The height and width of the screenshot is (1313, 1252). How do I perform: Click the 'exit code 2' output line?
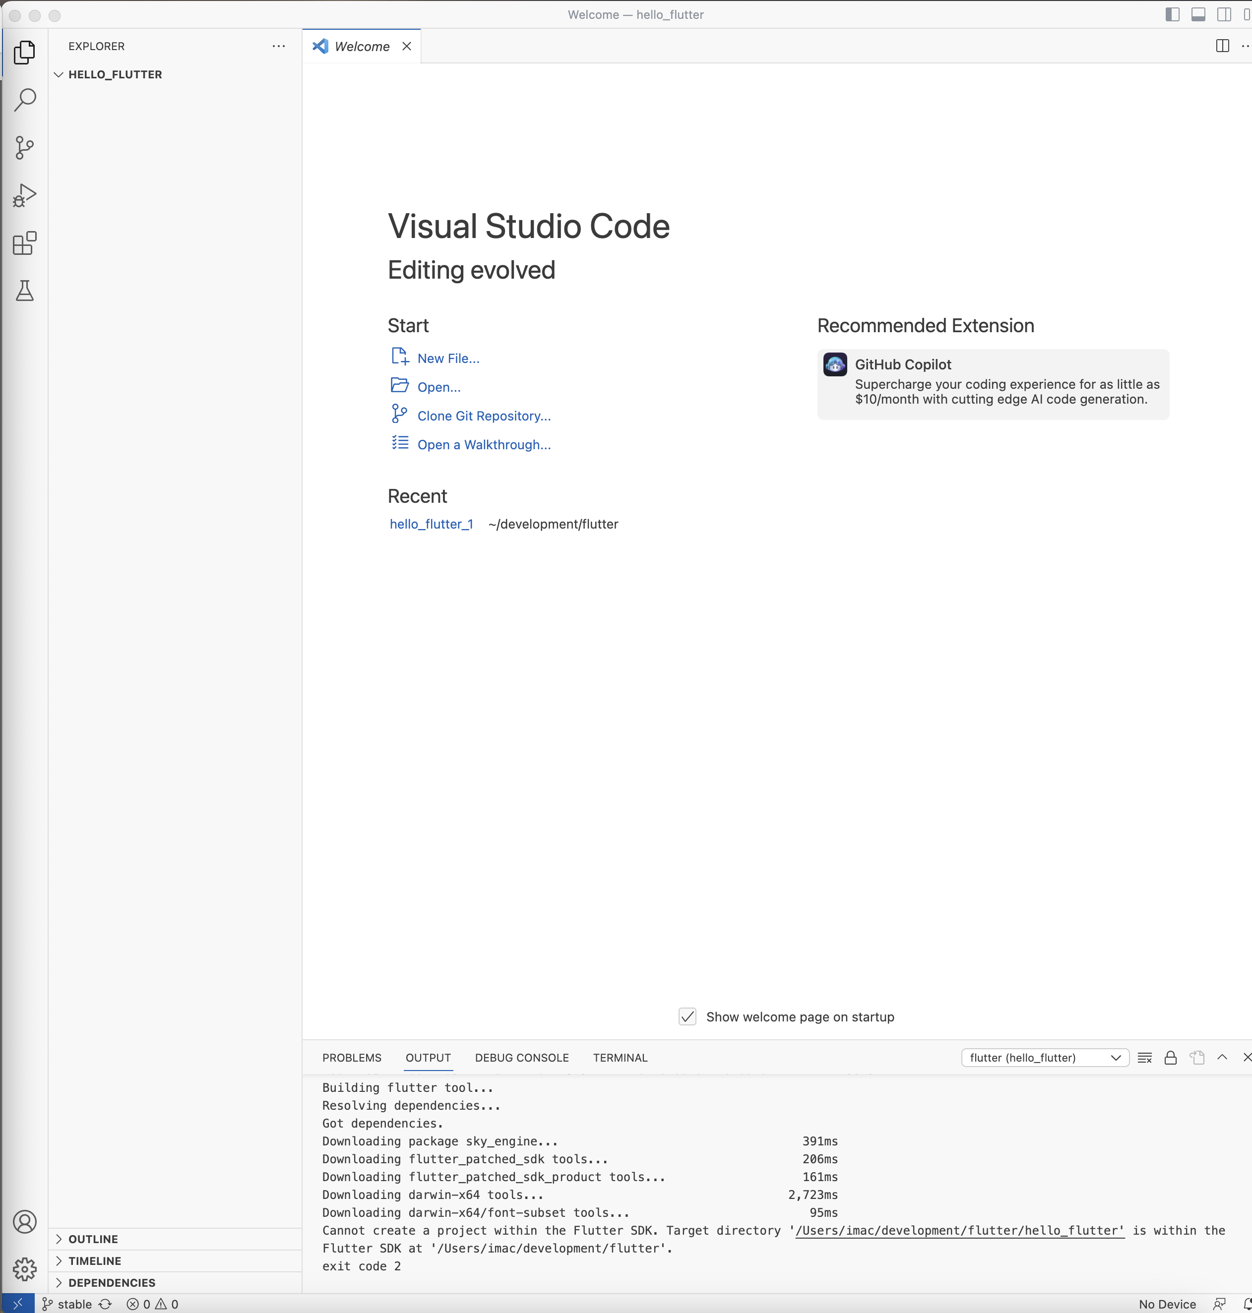click(362, 1266)
